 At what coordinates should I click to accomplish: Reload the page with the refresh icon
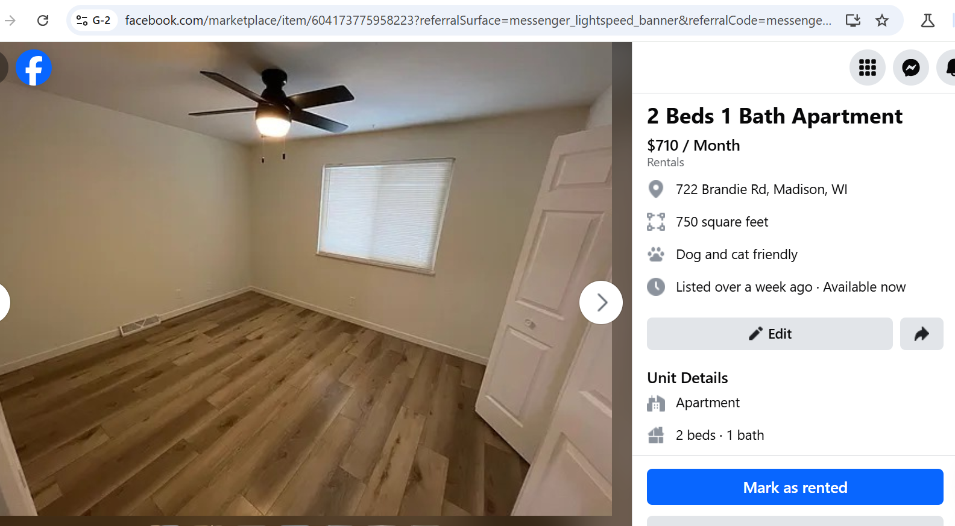pyautogui.click(x=43, y=20)
